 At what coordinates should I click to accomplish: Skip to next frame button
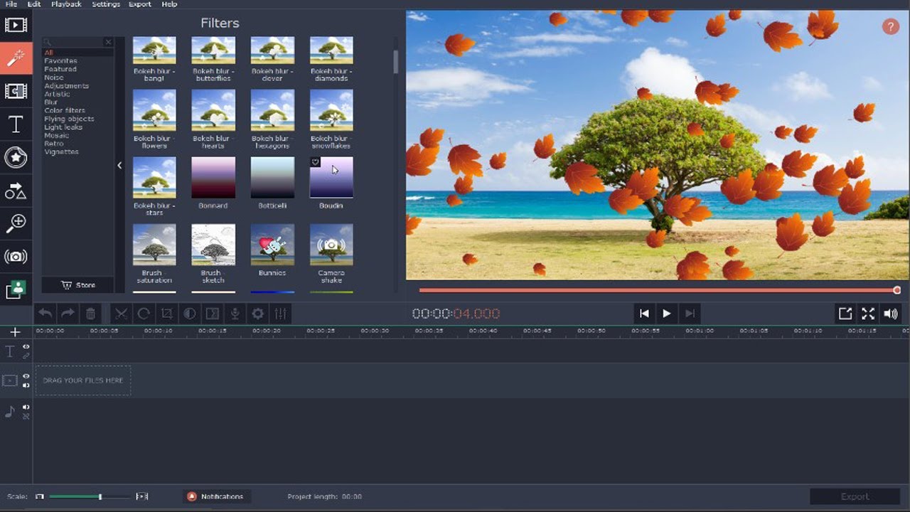pyautogui.click(x=689, y=314)
